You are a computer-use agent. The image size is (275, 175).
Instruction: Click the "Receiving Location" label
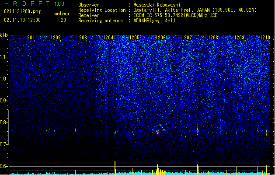pos(102,10)
